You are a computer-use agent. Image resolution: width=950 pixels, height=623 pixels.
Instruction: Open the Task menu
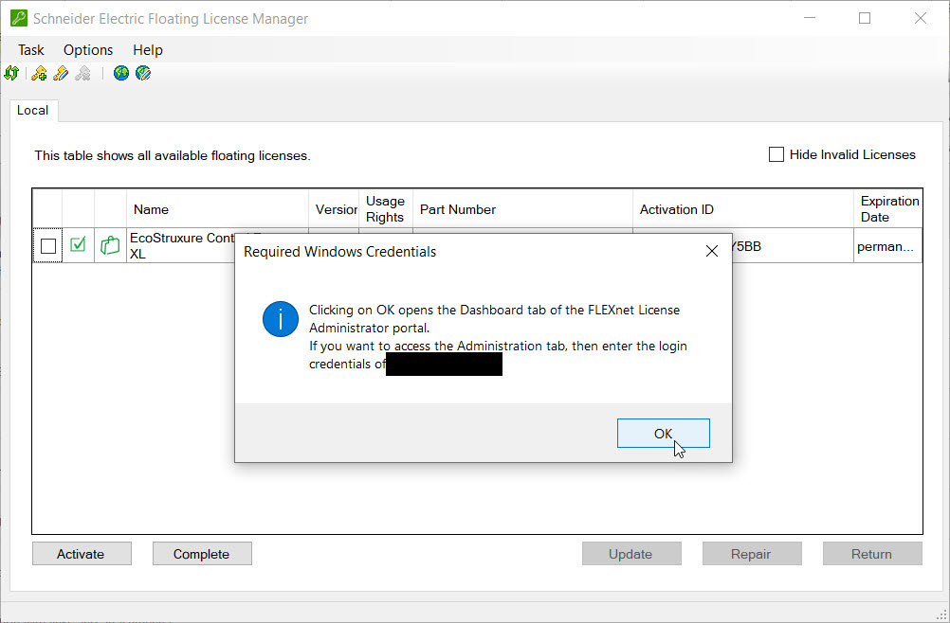pos(31,49)
